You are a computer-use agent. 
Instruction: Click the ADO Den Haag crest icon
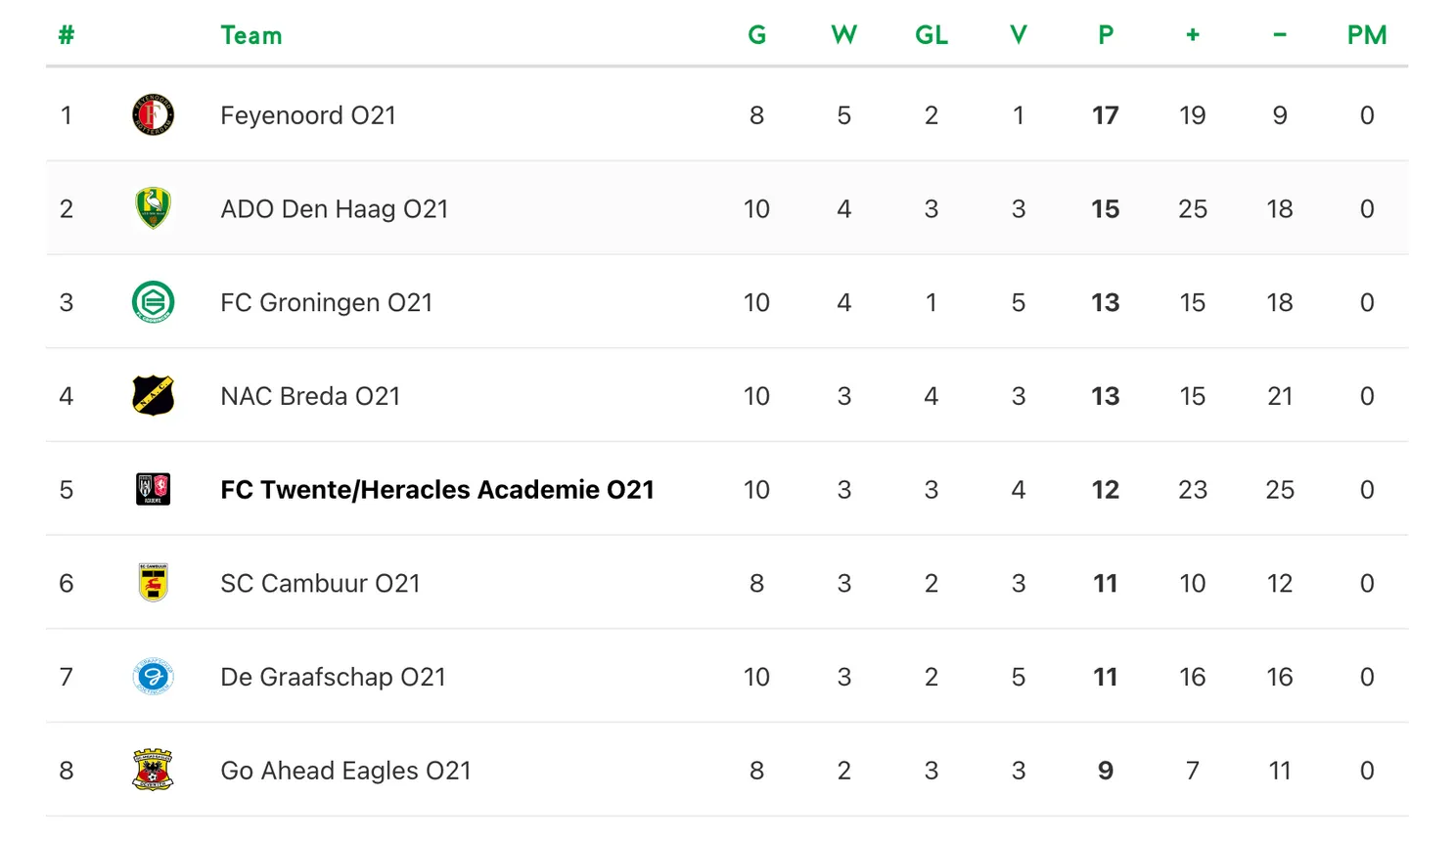[x=153, y=208]
